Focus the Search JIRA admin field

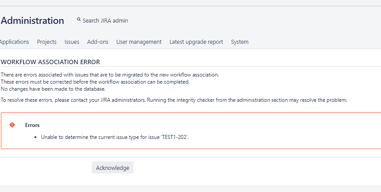[x=105, y=21]
